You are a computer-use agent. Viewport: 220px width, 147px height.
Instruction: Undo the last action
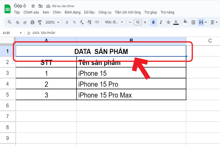point(18,22)
